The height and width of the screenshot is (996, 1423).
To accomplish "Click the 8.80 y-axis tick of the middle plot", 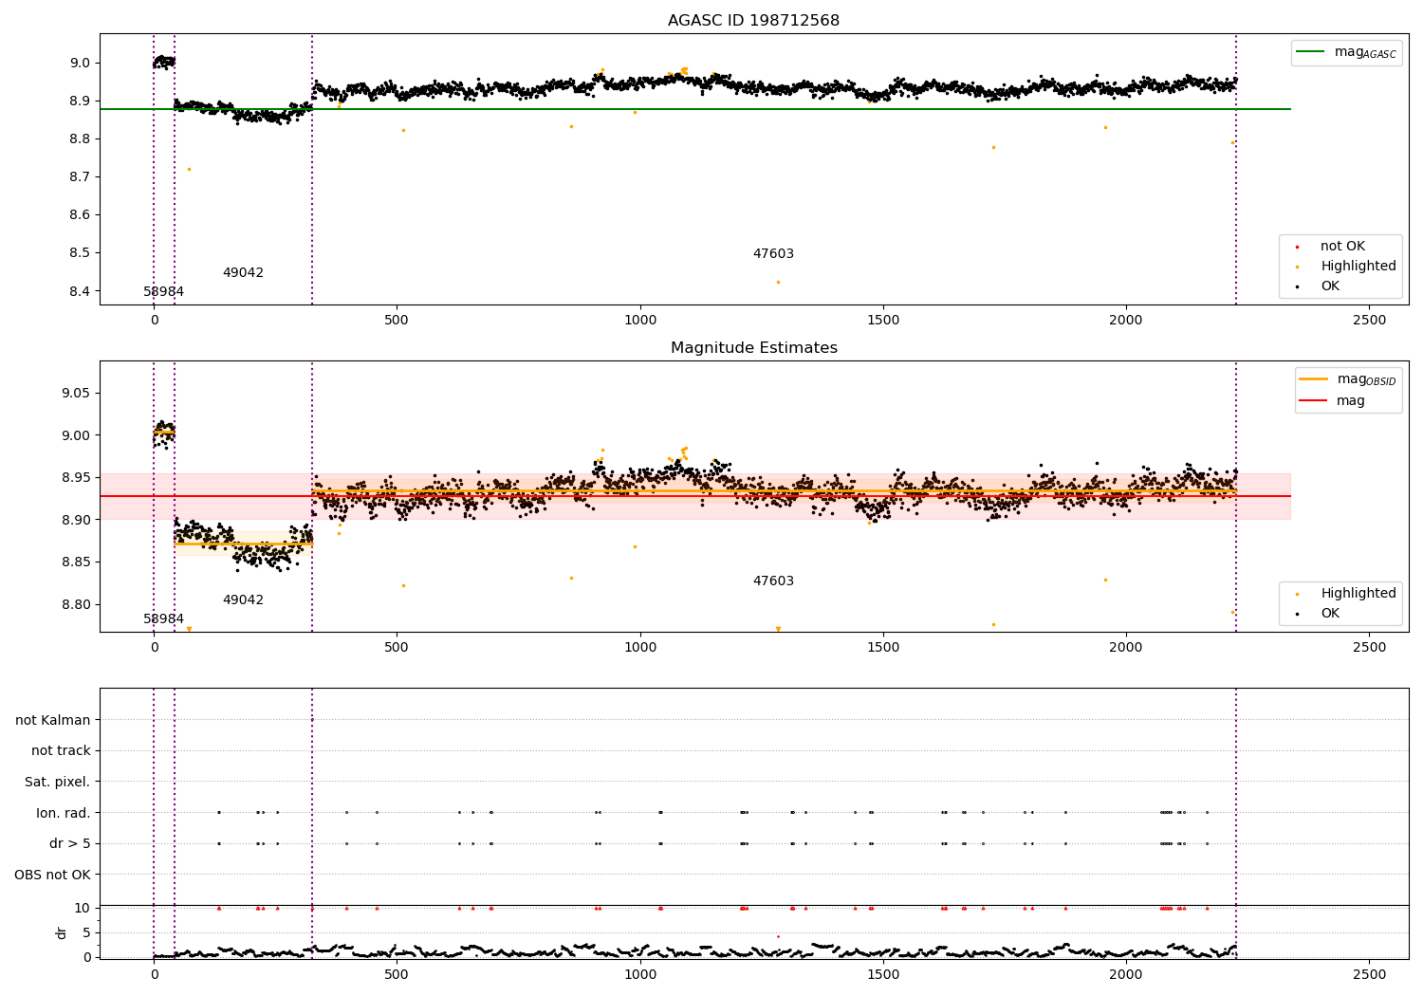I will 76,605.
